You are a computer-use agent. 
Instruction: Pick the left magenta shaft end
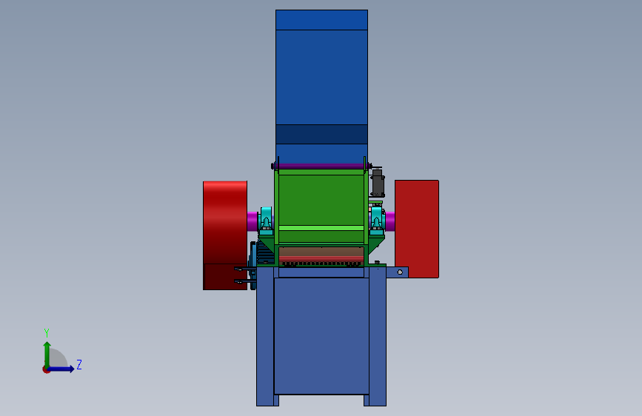[x=253, y=221]
